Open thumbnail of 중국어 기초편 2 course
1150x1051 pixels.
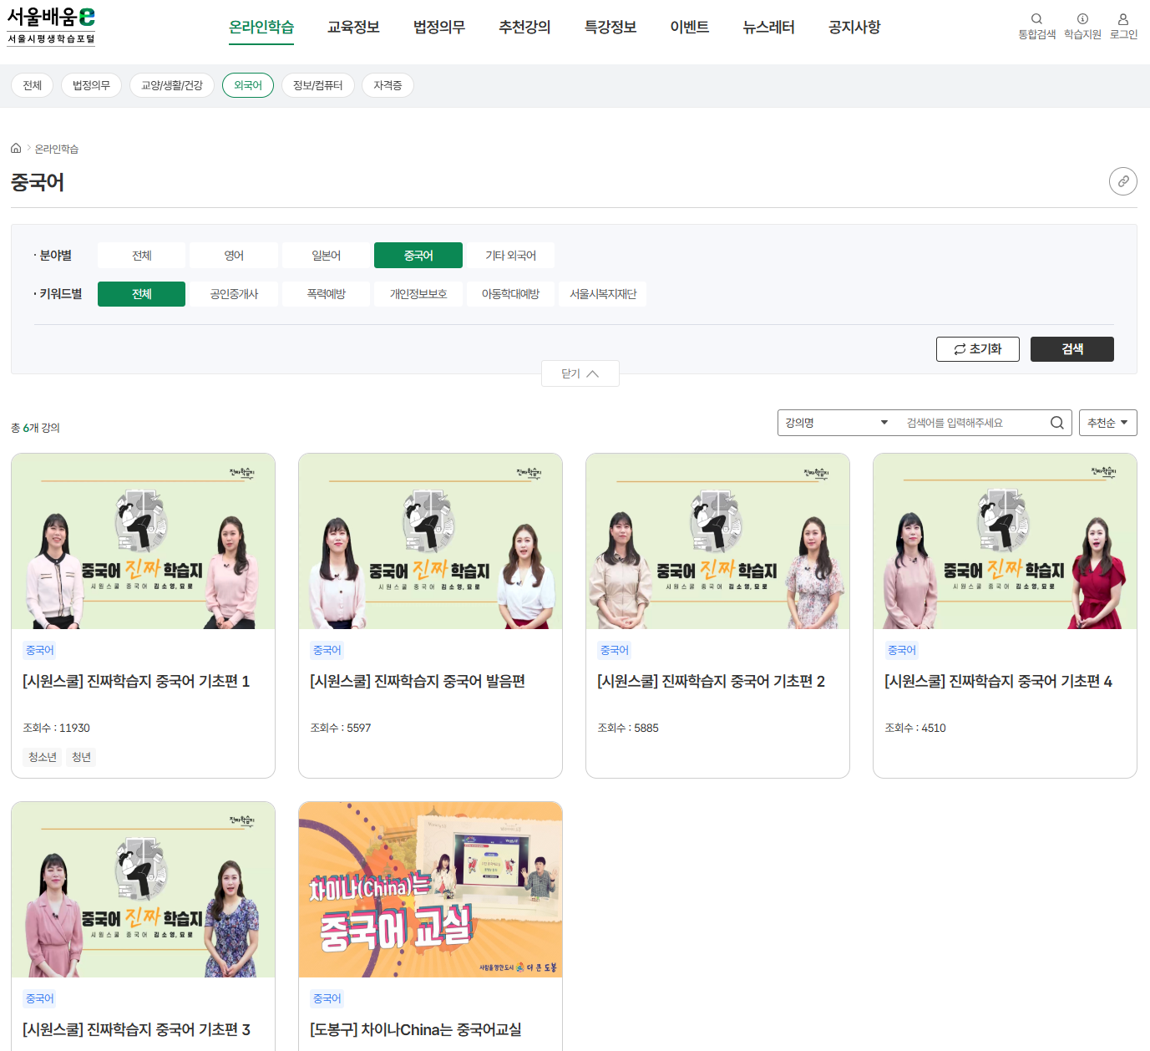[x=717, y=541]
